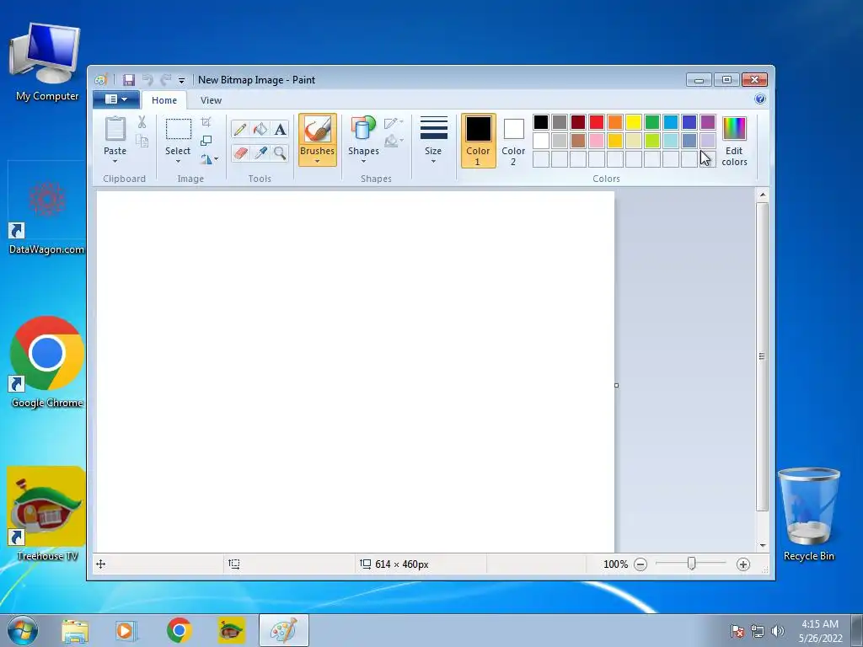
Task: Click the Shapes gallery icon
Action: [363, 129]
